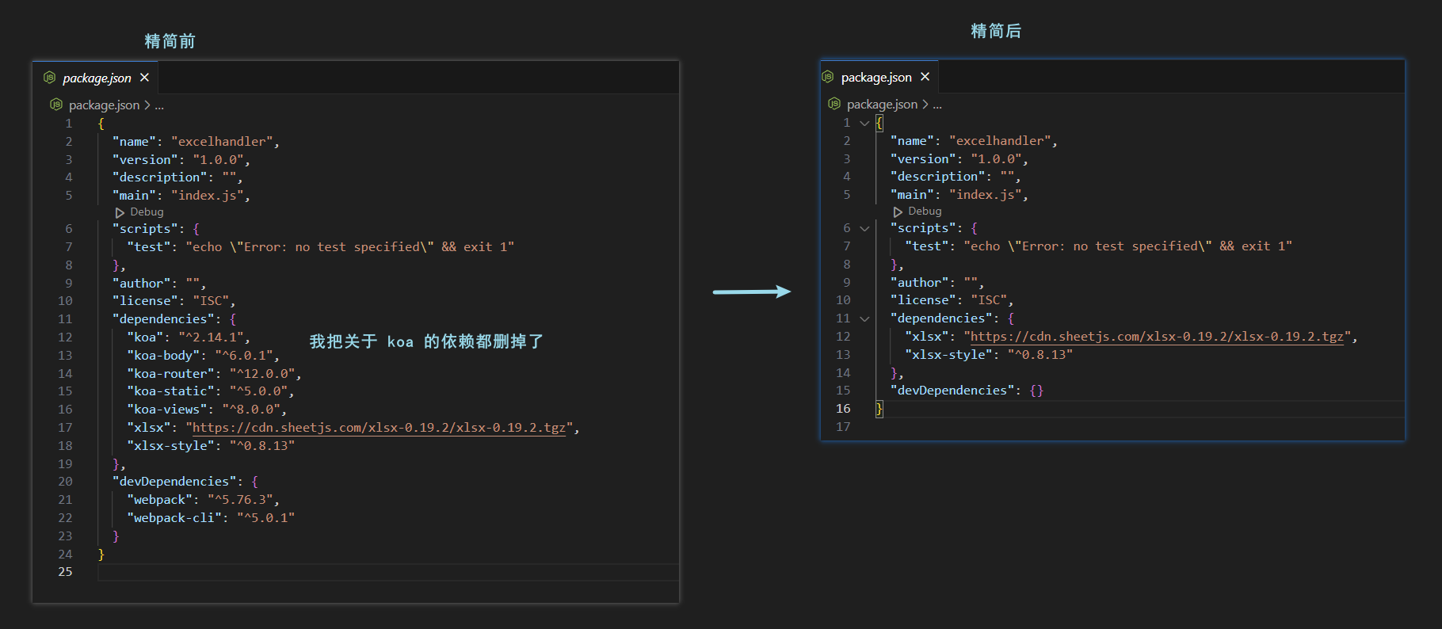Viewport: 1442px width, 629px height.
Task: Click "webpack-cli" devDependency line
Action: (x=211, y=518)
